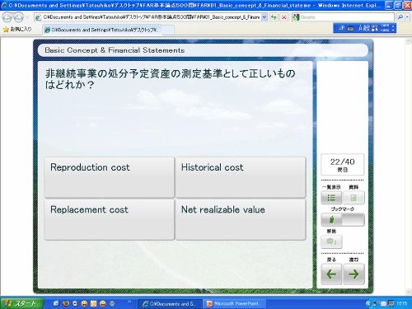The width and height of the screenshot is (412, 309).
Task: Open the Windows Start menu
Action: (x=21, y=303)
